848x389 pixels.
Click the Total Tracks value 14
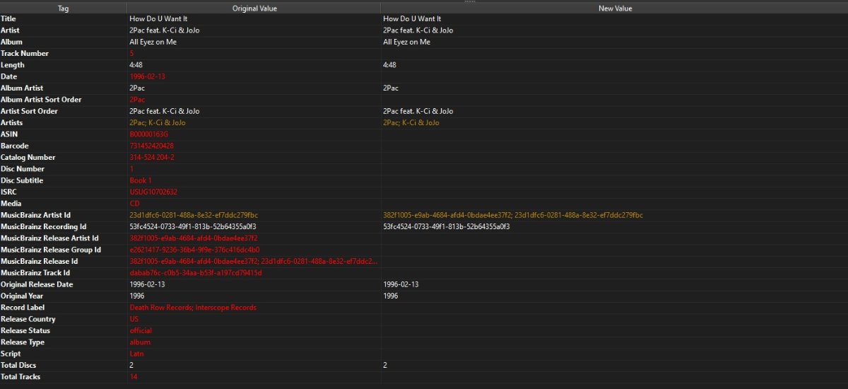pyautogui.click(x=133, y=376)
